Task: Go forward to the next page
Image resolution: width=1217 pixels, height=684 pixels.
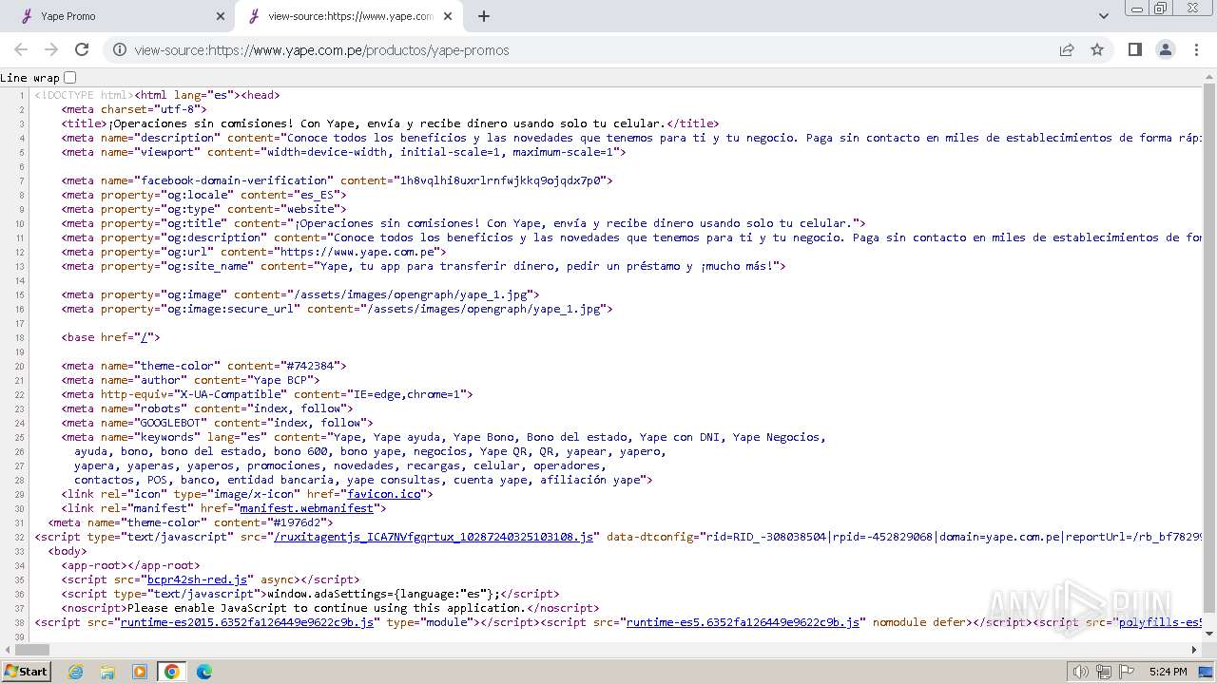Action: coord(51,49)
